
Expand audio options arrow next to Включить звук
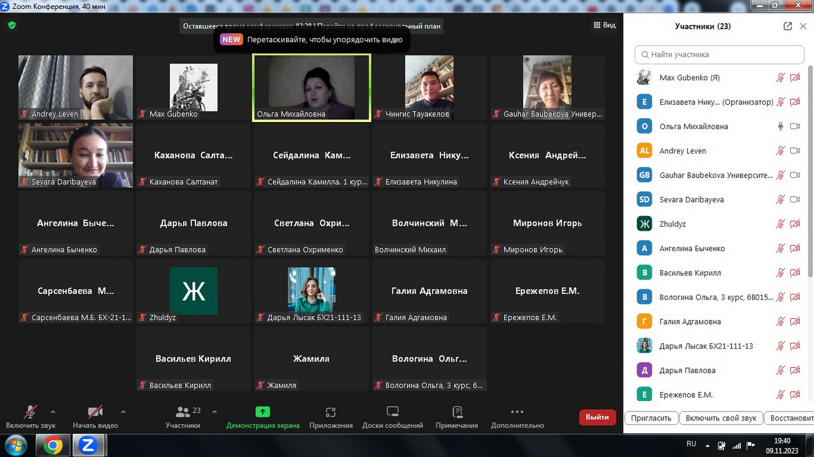click(53, 412)
